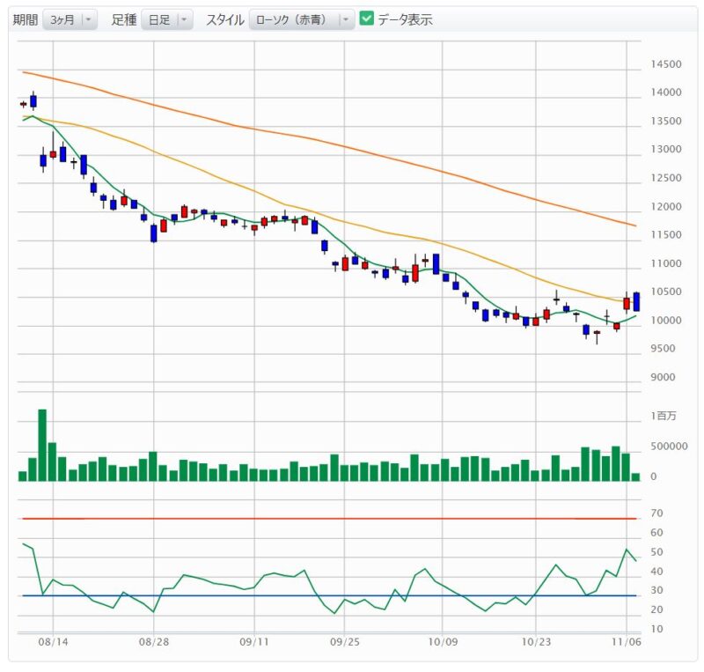Screen dimensions: 704x672
Task: Click the 08/14 date axis label
Action: 53,642
